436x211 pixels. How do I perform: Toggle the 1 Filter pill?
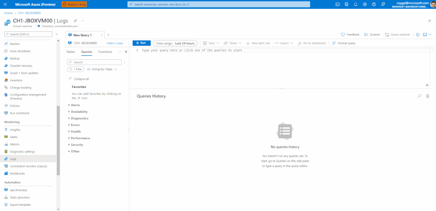(x=76, y=69)
